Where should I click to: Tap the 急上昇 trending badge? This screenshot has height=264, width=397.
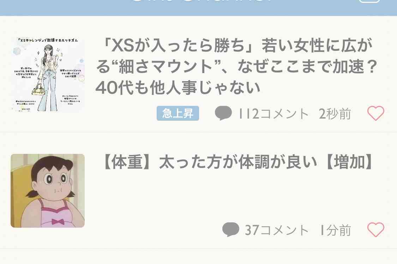pos(178,113)
